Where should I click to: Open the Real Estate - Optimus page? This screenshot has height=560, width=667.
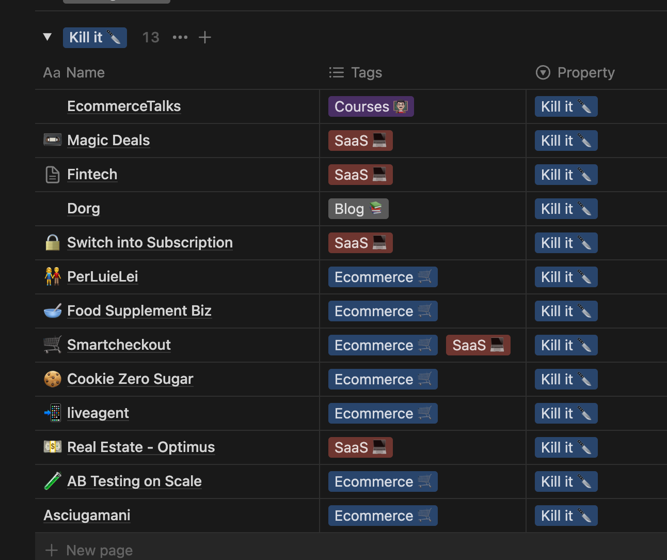[x=141, y=447]
